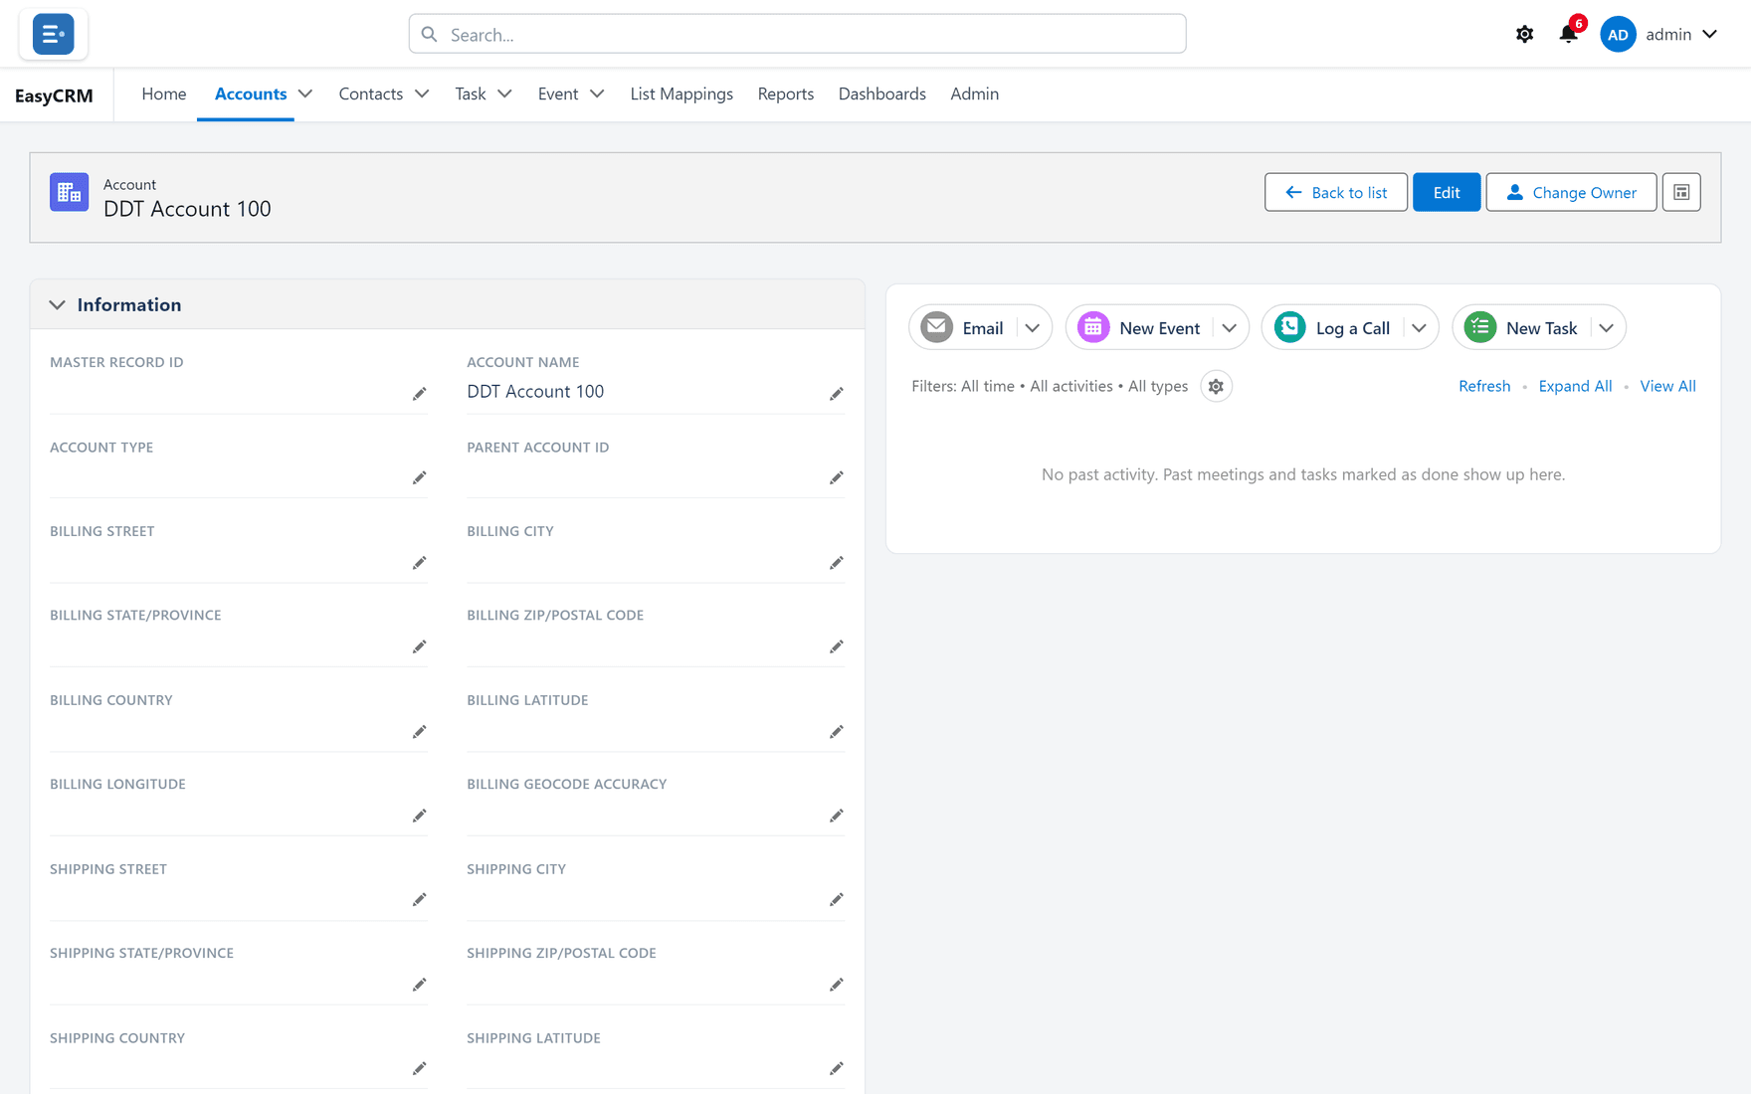Edit Shipping Street with pencil icon
Viewport: 1751px width, 1094px height.
419,900
